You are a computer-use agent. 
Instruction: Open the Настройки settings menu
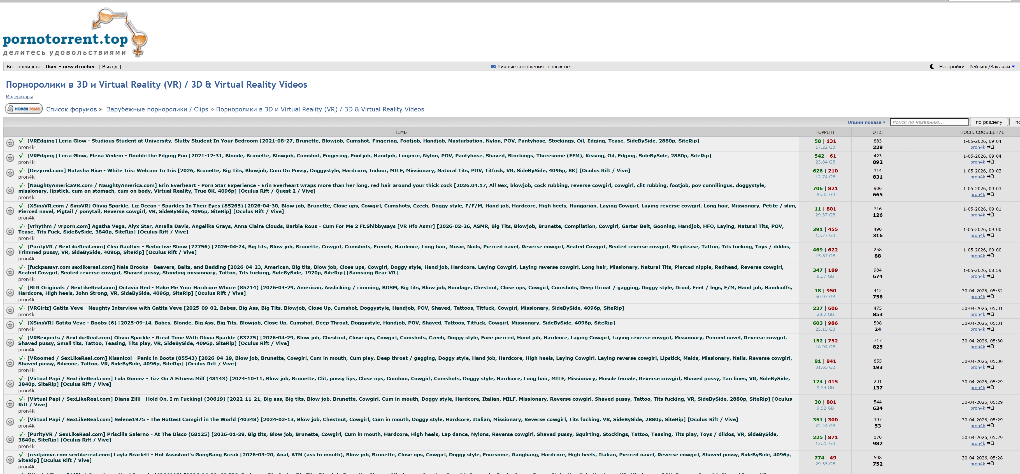pos(951,66)
